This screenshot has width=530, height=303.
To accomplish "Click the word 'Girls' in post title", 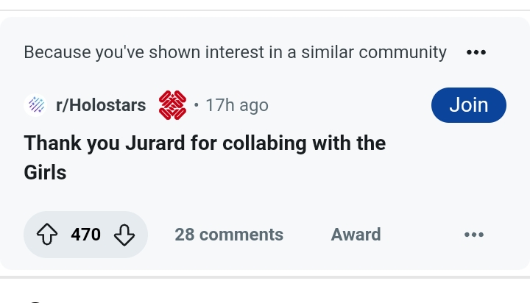I will [45, 173].
